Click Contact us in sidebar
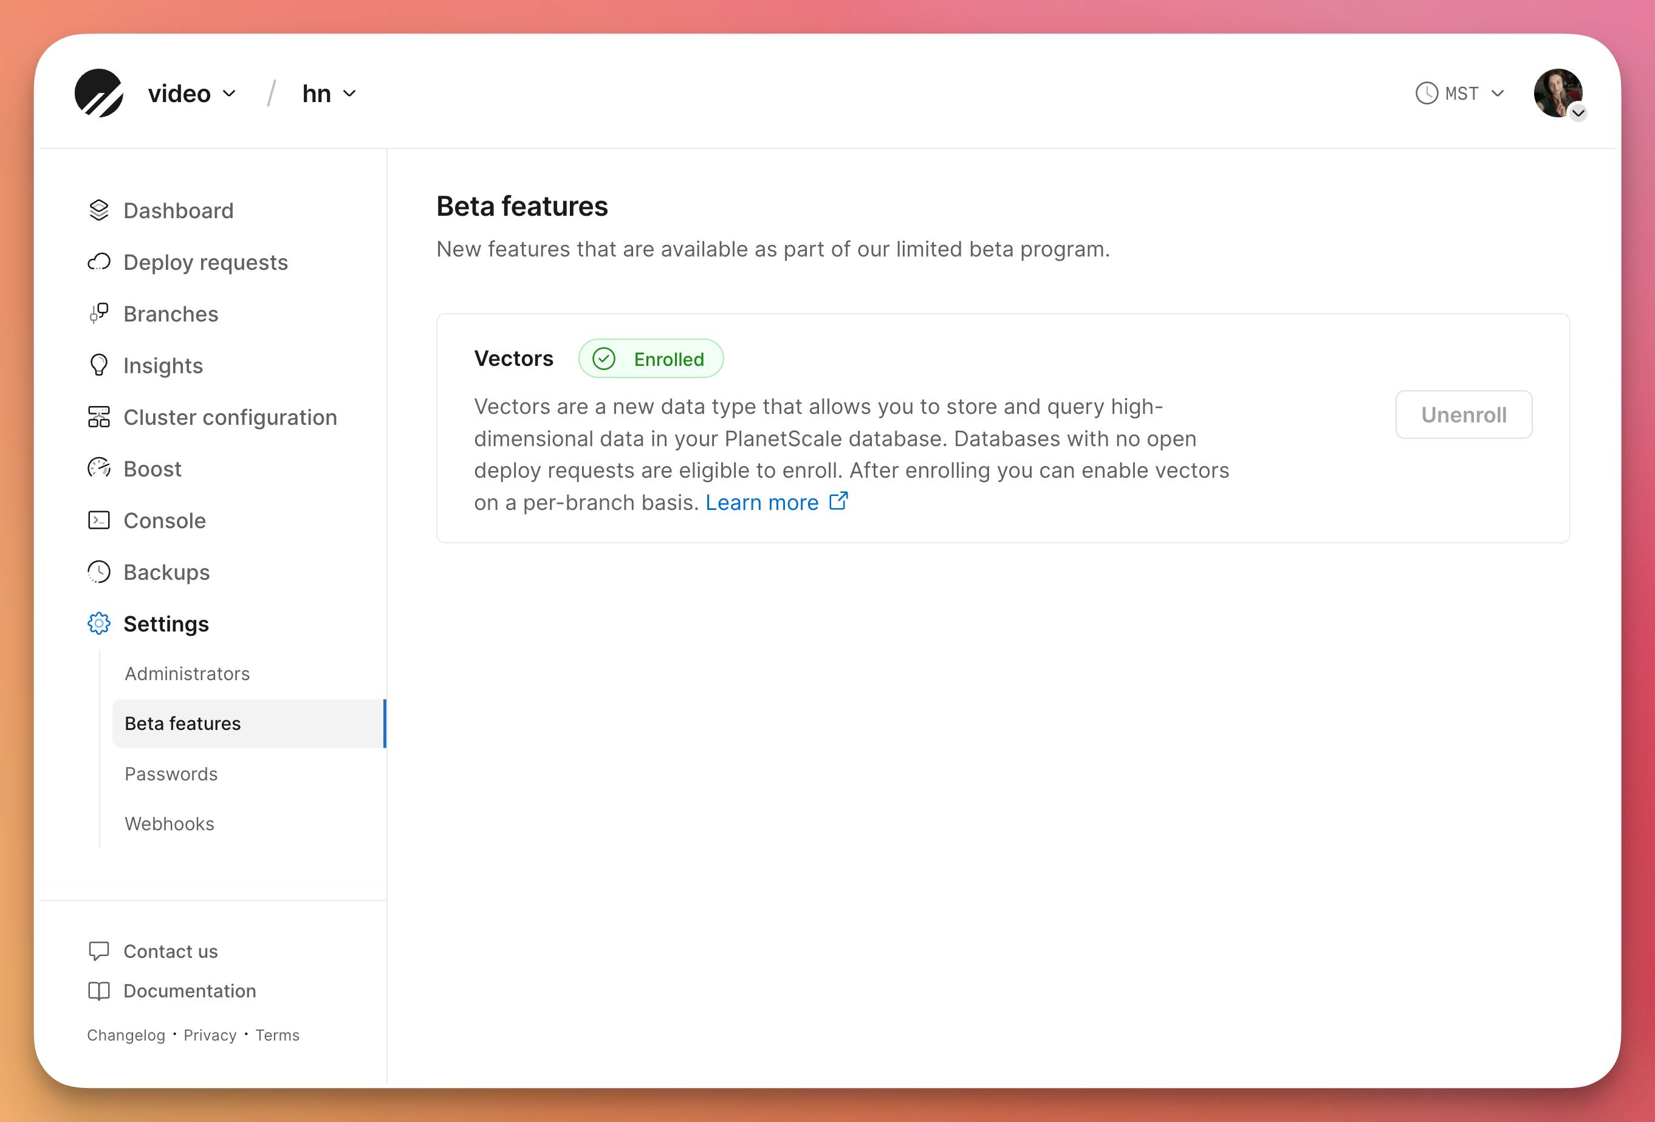 pos(169,951)
